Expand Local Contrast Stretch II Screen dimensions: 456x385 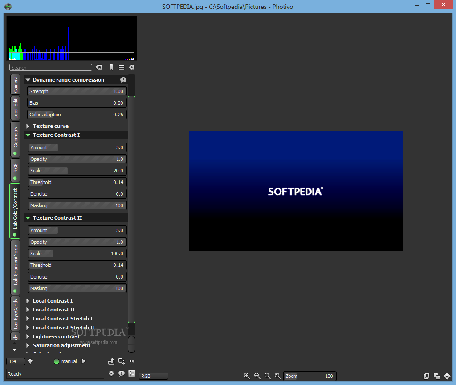point(28,328)
